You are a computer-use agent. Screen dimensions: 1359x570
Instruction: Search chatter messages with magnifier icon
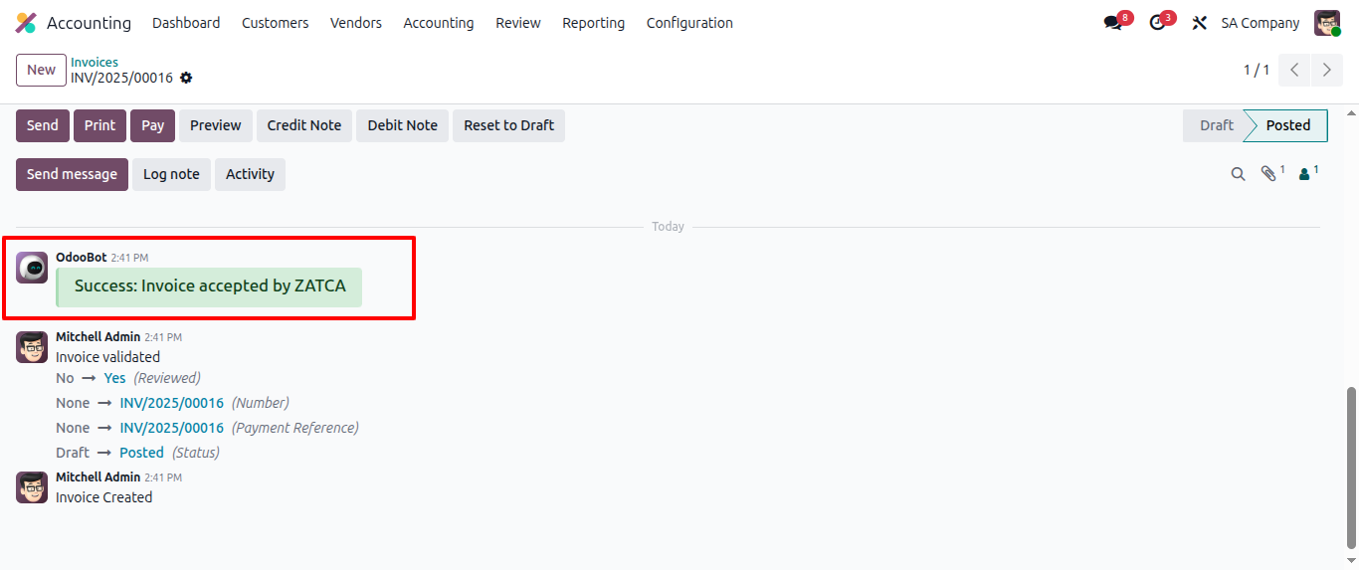pyautogui.click(x=1238, y=174)
